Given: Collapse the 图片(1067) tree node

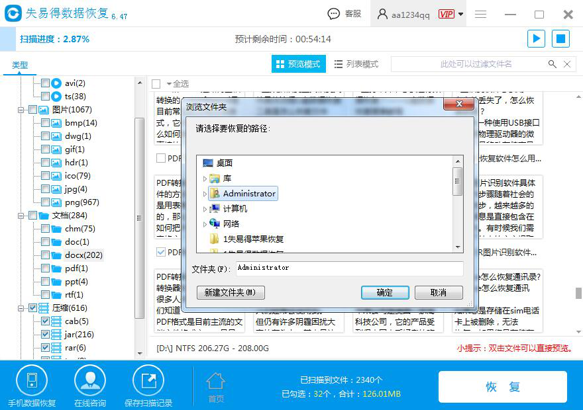Looking at the screenshot, I should pos(21,110).
